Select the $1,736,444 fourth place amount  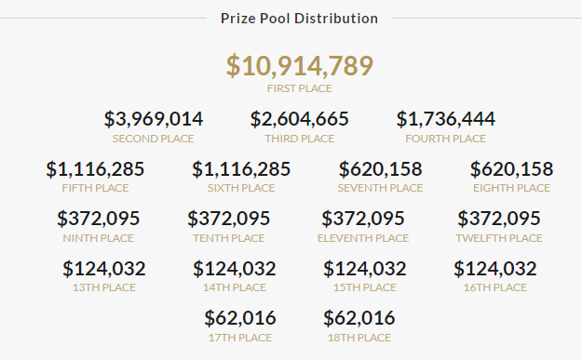point(445,119)
